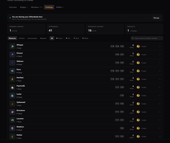Filter resources by Shard

tap(85, 38)
